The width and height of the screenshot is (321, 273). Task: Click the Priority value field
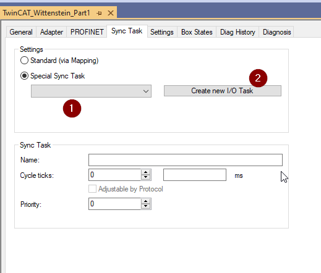point(114,204)
